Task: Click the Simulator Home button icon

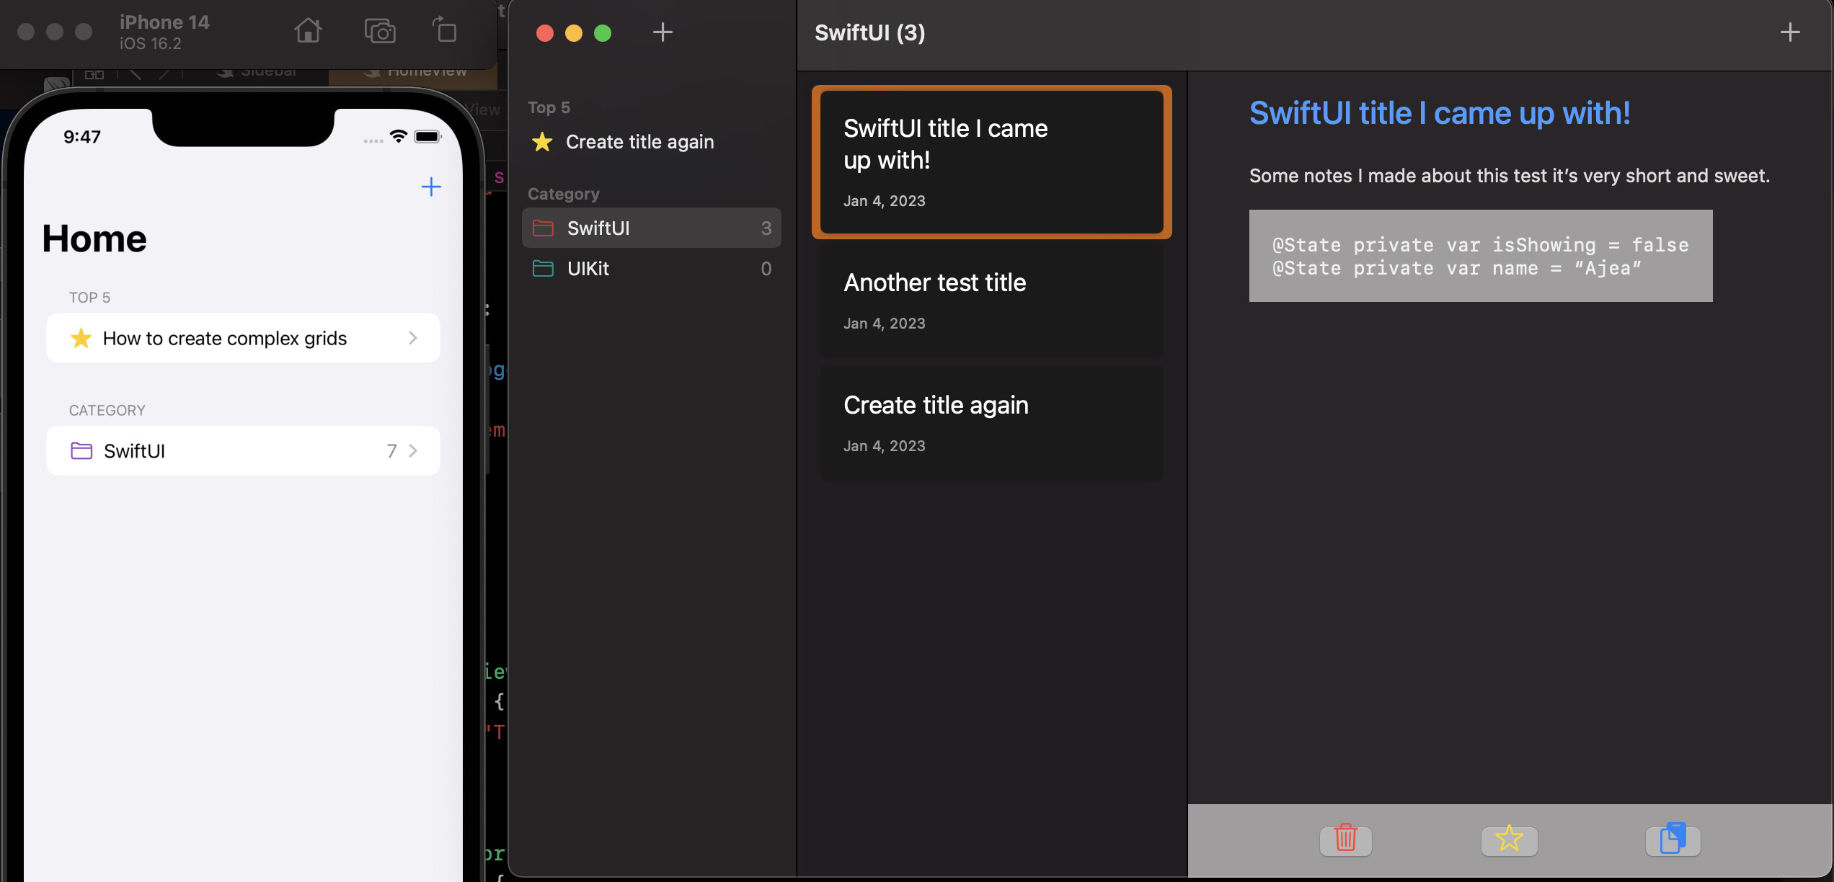Action: coord(308,31)
